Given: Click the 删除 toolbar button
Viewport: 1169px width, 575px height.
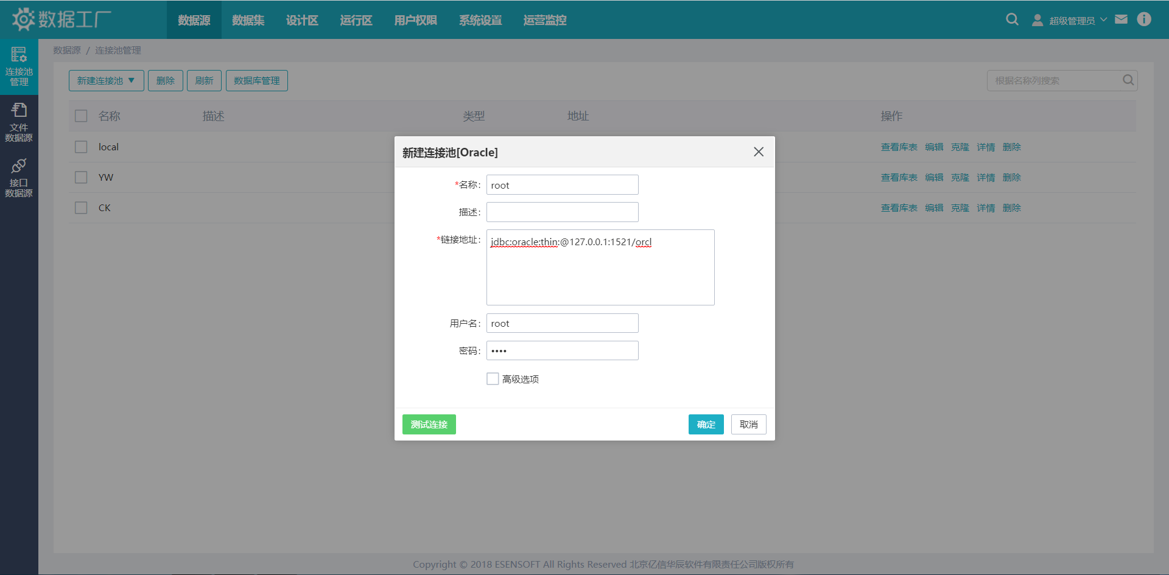Looking at the screenshot, I should pos(166,80).
